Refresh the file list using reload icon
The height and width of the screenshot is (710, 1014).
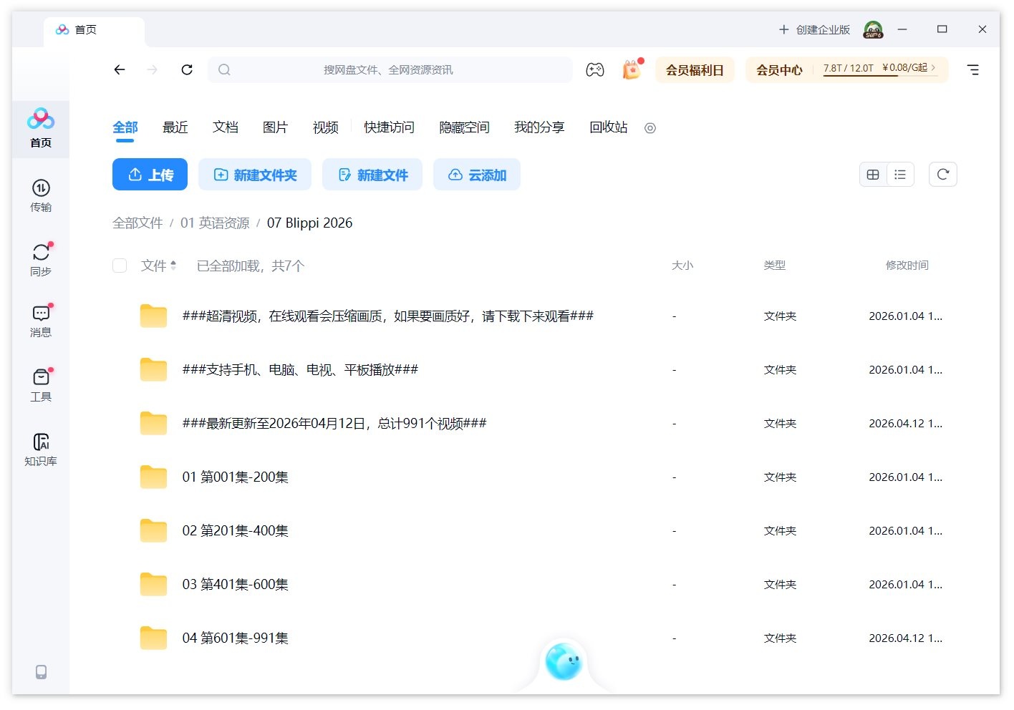tap(942, 175)
